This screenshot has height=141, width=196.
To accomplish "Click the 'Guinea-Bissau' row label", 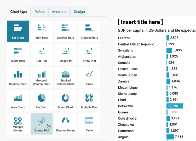I will point(129,69).
